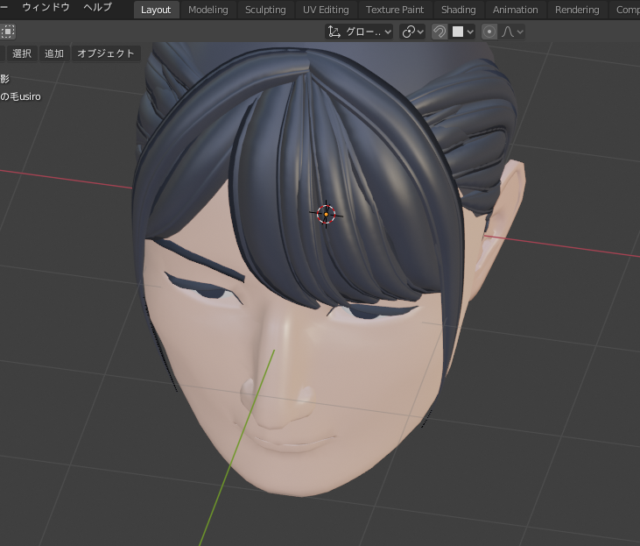The width and height of the screenshot is (640, 546).
Task: Switch to the UV Editing workspace tab
Action: coord(326,10)
